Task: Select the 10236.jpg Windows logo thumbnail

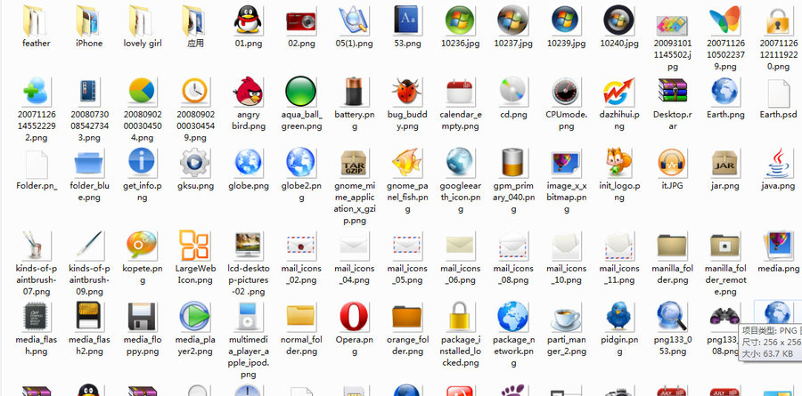Action: pos(460,20)
